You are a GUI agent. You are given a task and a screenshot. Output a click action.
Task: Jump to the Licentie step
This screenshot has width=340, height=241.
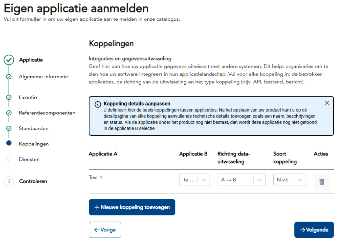pos(28,97)
